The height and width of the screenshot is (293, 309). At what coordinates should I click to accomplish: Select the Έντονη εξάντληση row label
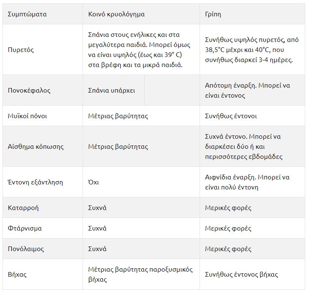(35, 182)
